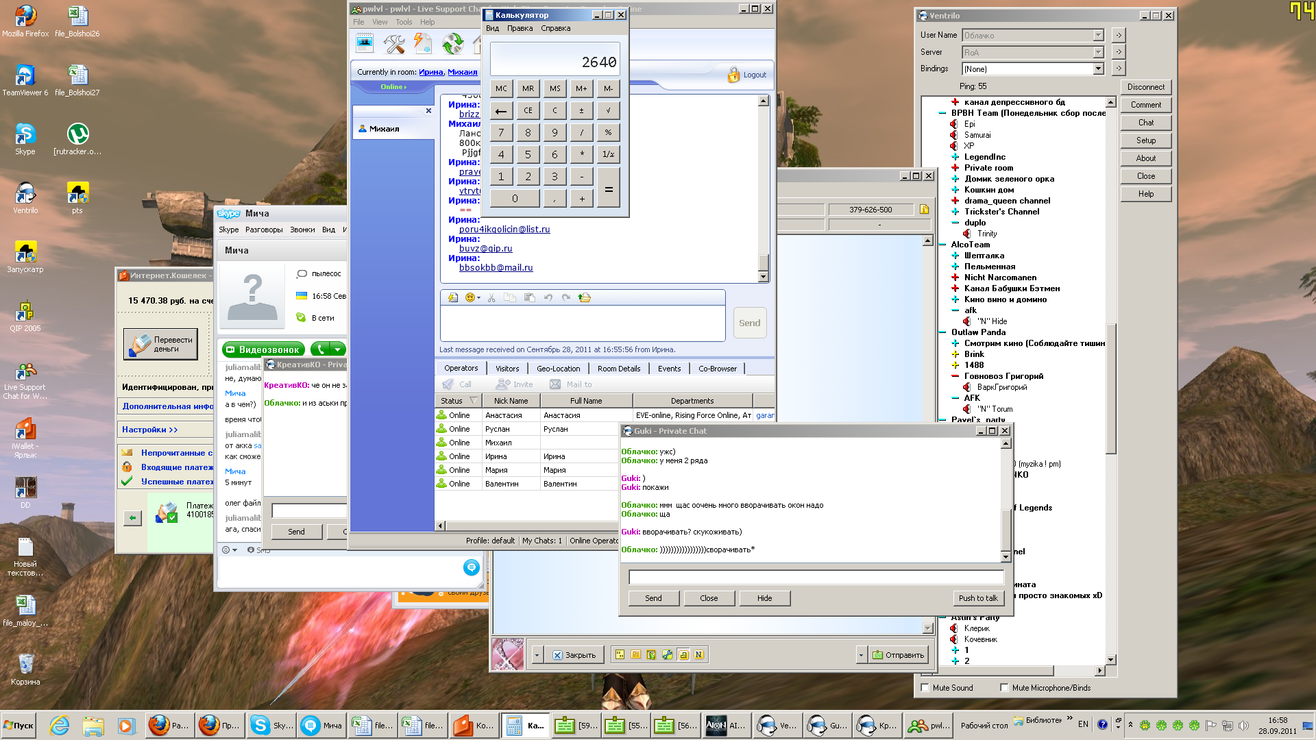Viewport: 1316px width, 740px height.
Task: Click the N icon in QIP chat toolbar
Action: (698, 655)
